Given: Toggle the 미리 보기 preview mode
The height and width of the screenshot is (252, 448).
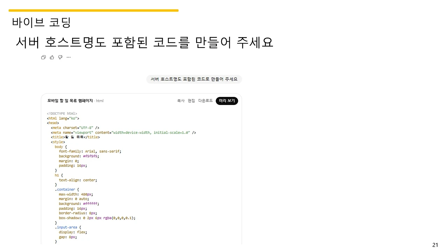Looking at the screenshot, I should tap(227, 101).
